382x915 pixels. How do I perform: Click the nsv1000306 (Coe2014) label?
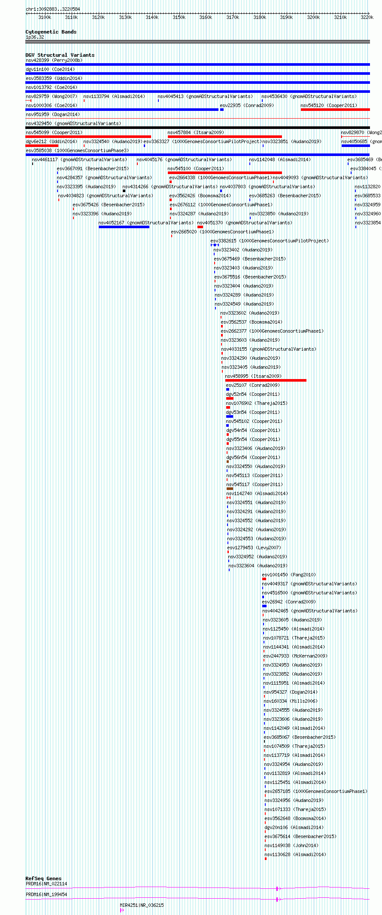coord(52,106)
